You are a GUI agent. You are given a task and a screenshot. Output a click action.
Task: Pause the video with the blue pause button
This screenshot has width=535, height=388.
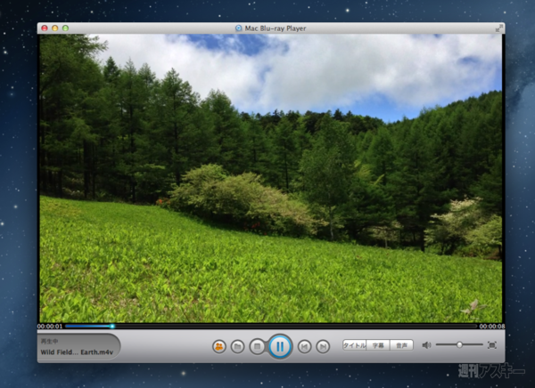pos(280,347)
